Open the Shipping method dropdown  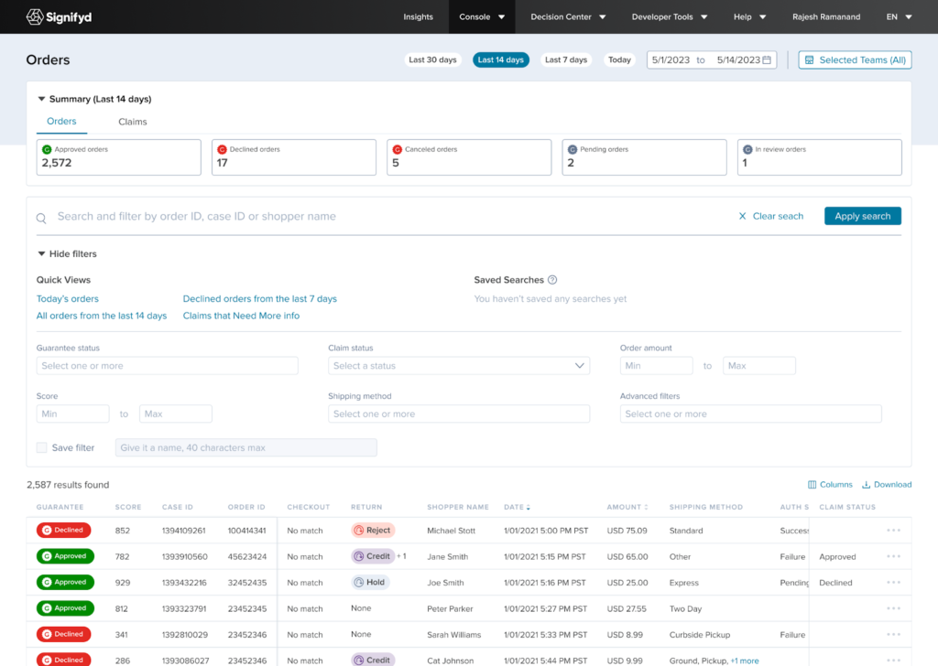[x=458, y=414]
